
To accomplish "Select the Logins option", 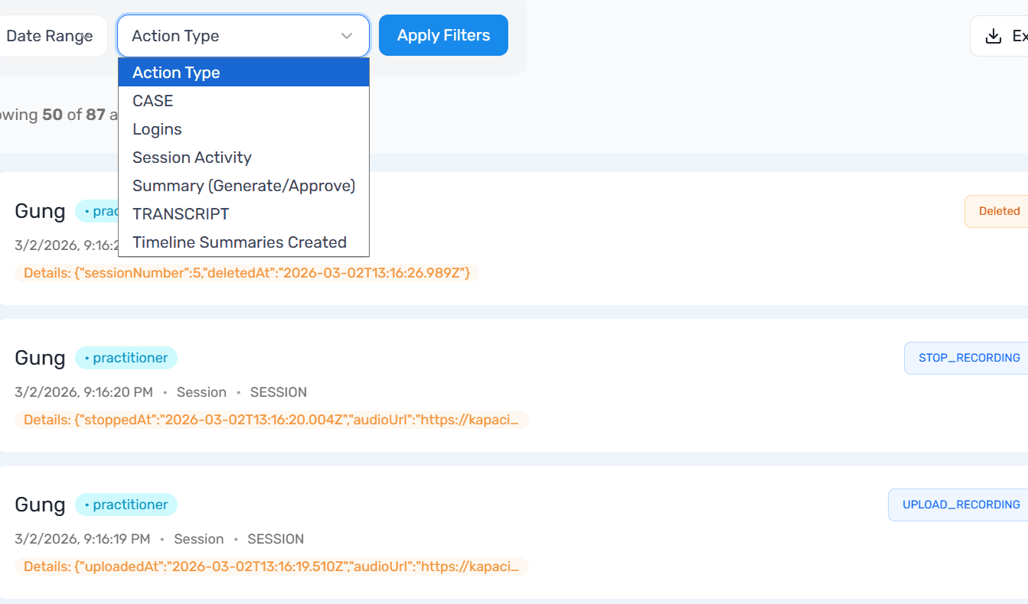I will point(157,129).
